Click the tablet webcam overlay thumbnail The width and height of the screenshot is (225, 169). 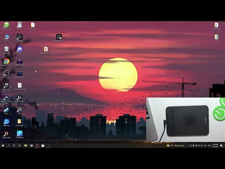[x=186, y=120]
